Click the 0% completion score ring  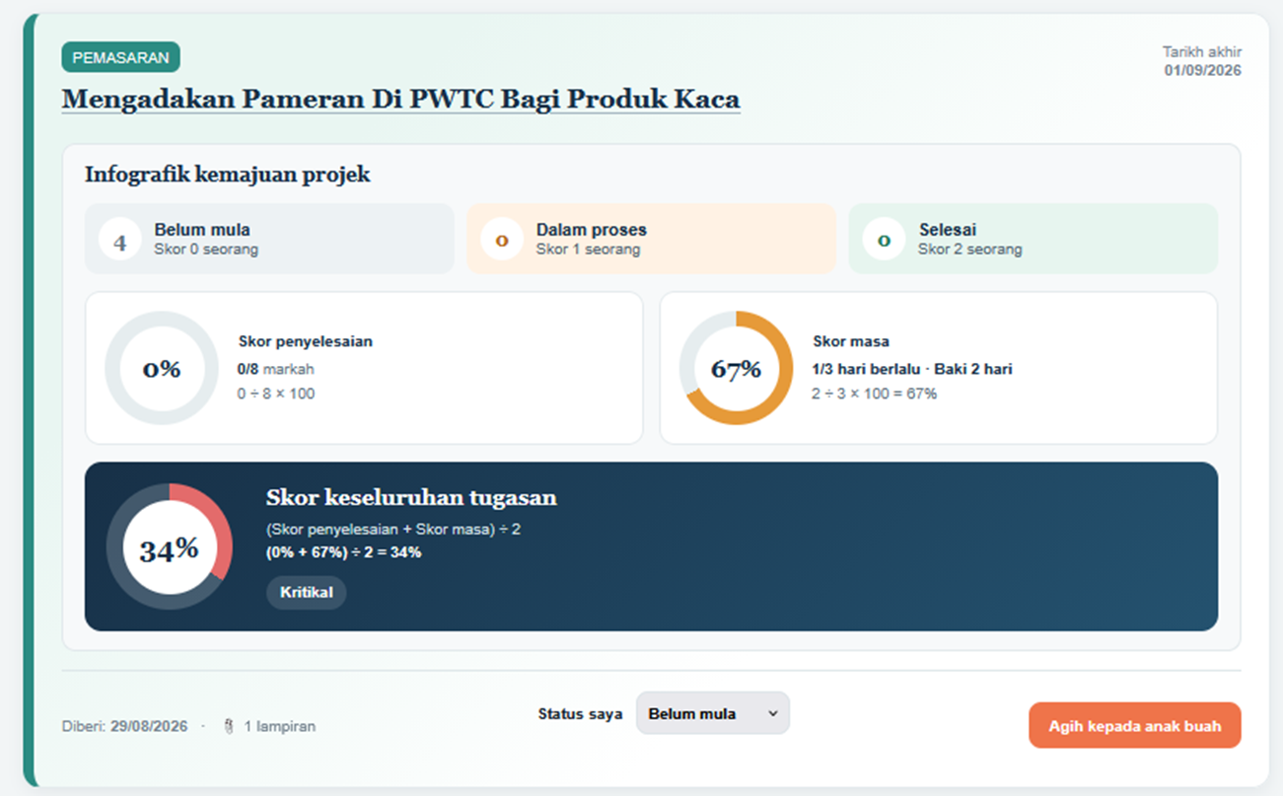coord(162,368)
